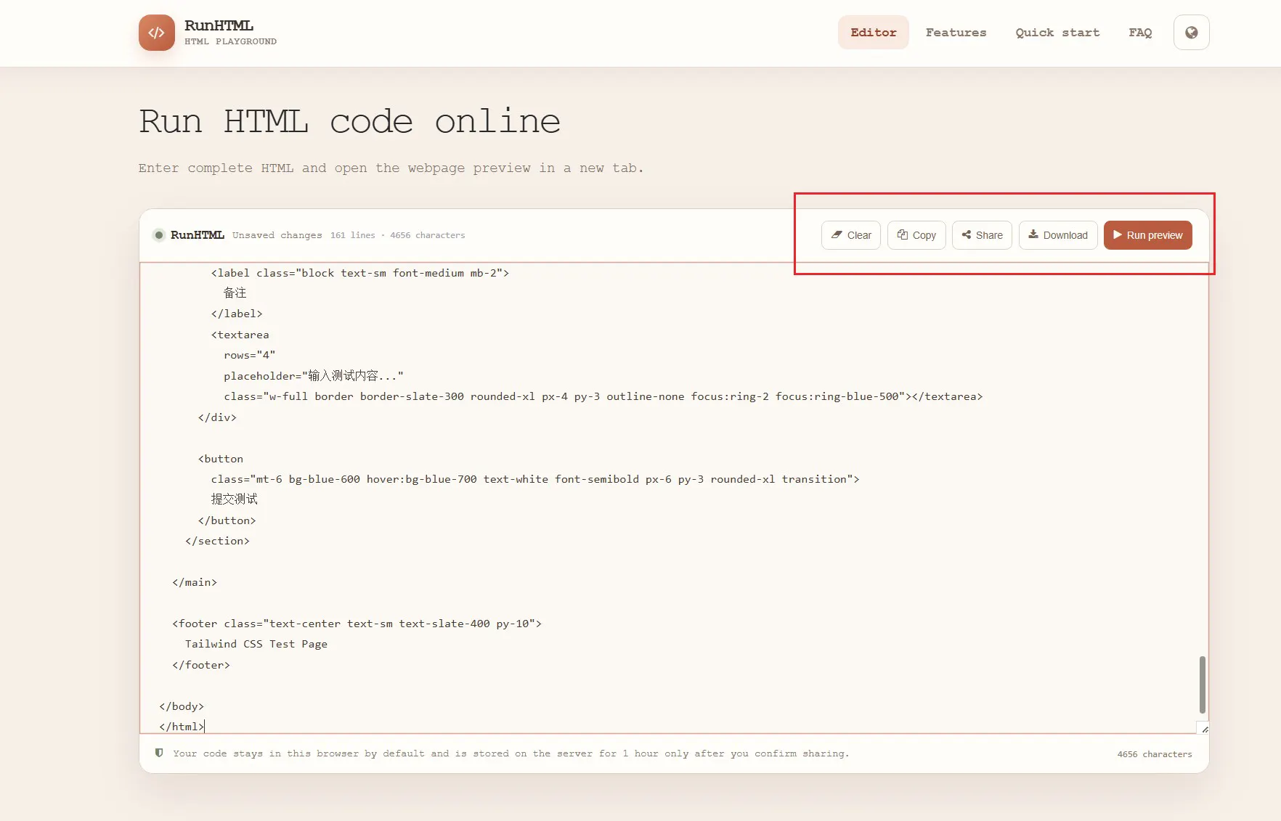Click the 'class="w-full border' code line
1281x821 pixels.
coord(603,396)
